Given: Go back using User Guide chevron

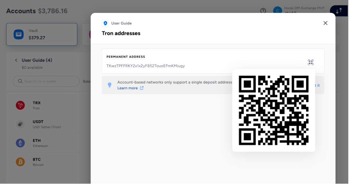Looking at the screenshot, I should tap(16, 60).
